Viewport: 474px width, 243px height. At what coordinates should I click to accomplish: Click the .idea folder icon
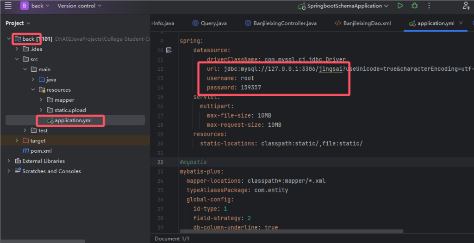(x=26, y=49)
